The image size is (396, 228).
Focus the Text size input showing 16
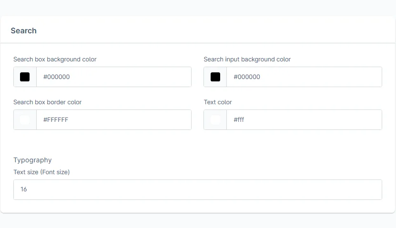[x=197, y=189]
